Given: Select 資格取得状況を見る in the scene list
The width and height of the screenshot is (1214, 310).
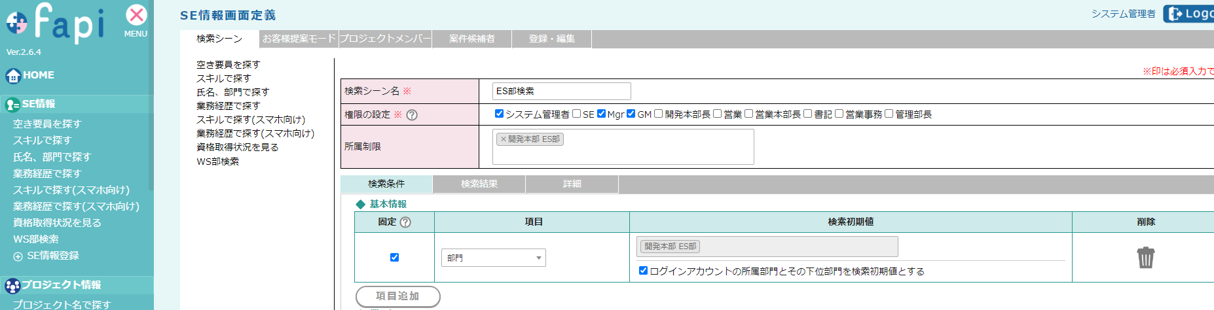Looking at the screenshot, I should coord(238,147).
